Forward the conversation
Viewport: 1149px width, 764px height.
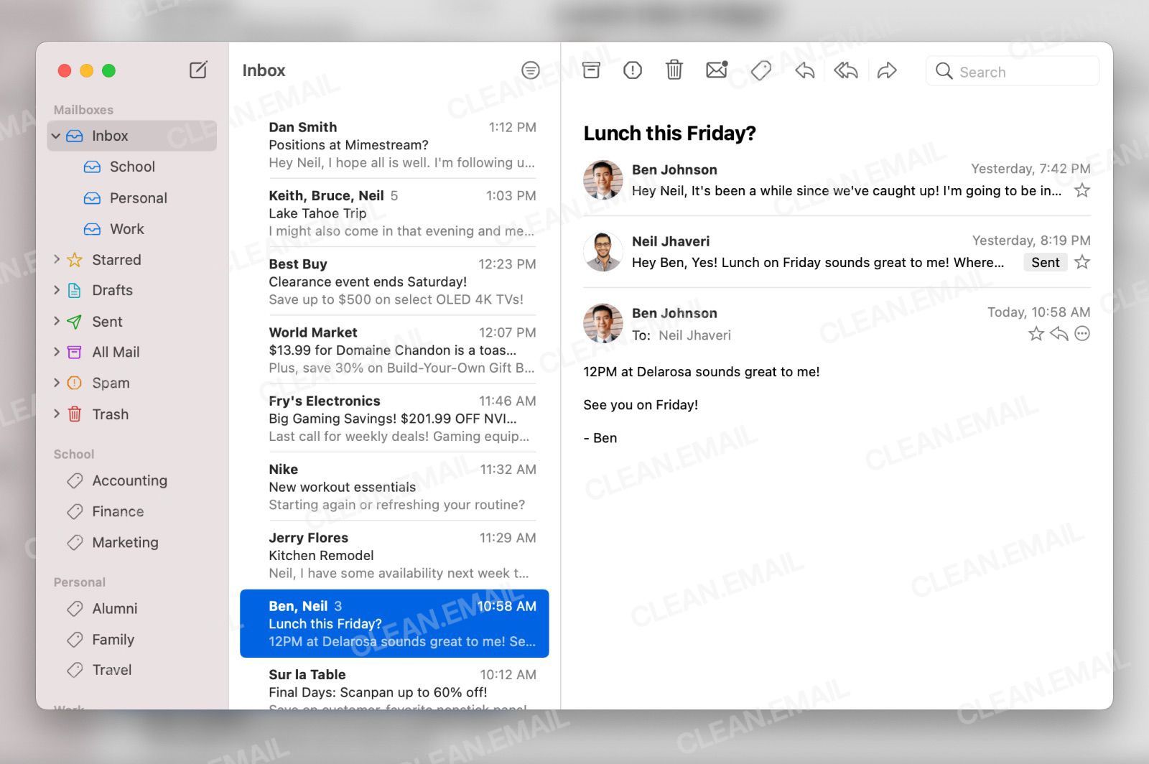point(888,70)
